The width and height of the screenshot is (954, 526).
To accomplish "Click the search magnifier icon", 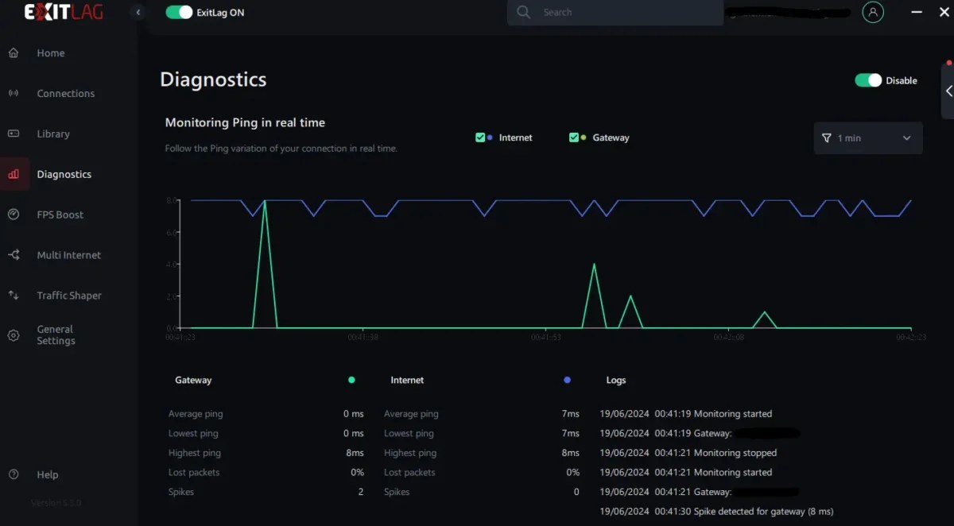I will (523, 12).
